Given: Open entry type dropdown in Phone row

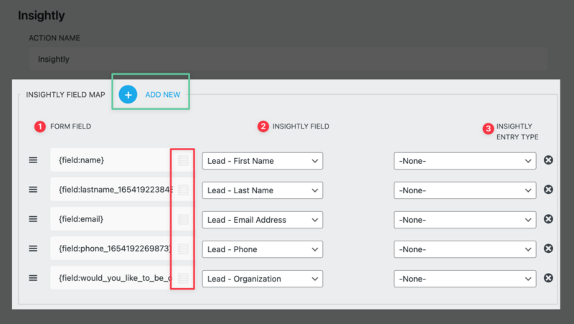Looking at the screenshot, I should point(465,249).
